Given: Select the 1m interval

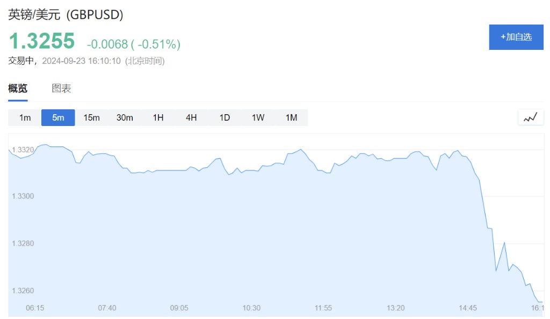Looking at the screenshot, I should [x=25, y=117].
